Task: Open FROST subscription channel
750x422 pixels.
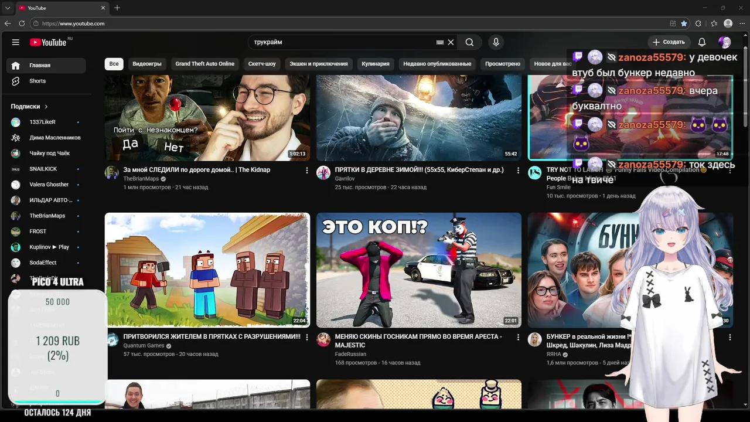Action: pyautogui.click(x=46, y=232)
